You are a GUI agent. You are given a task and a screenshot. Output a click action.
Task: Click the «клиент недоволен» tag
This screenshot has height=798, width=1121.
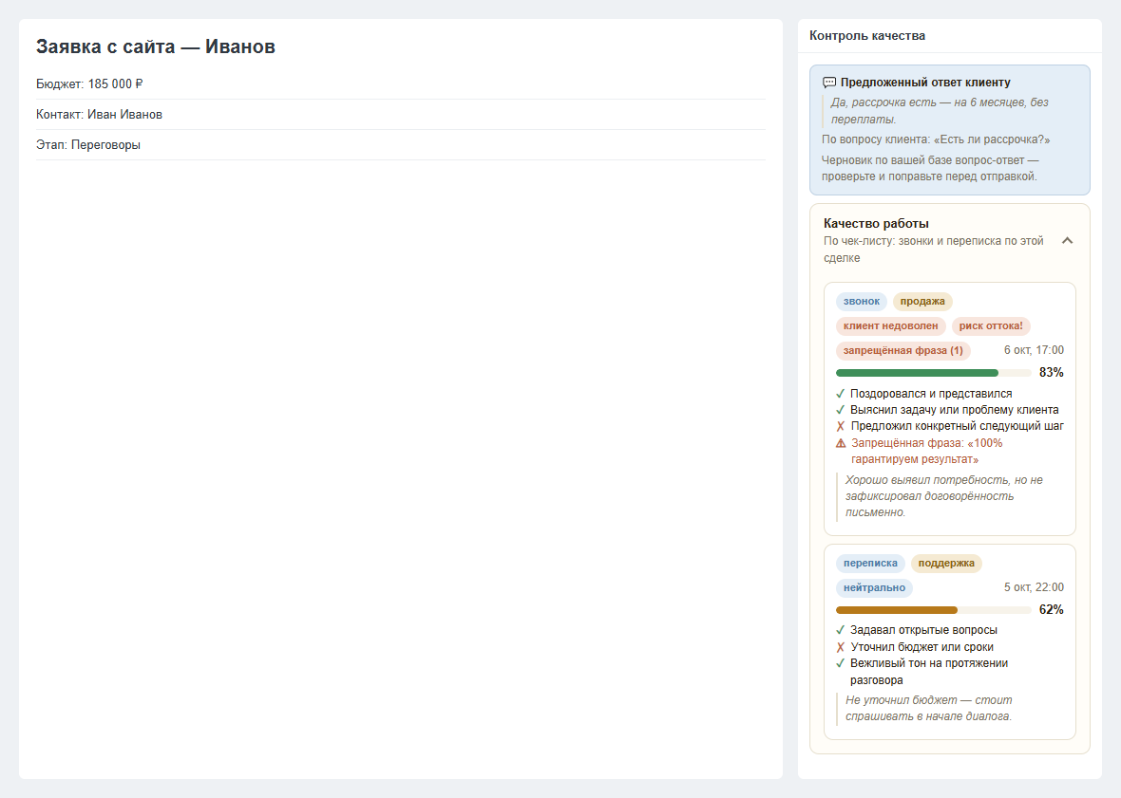[891, 326]
